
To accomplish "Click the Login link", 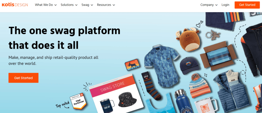I will pyautogui.click(x=225, y=5).
